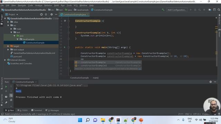Image resolution: width=221 pixels, height=124 pixels.
Task: Expand External Libraries node
Action: coord(5,60)
